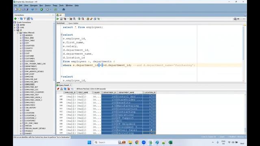Screen dimensions: 260x146
Task: Expand the CORE connection node
Action: (15, 28)
